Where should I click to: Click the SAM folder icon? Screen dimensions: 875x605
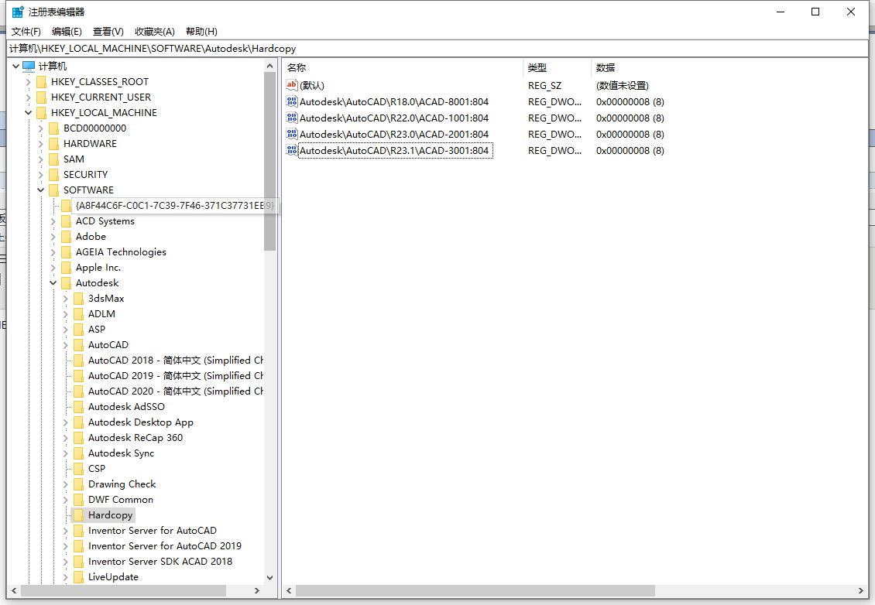53,159
